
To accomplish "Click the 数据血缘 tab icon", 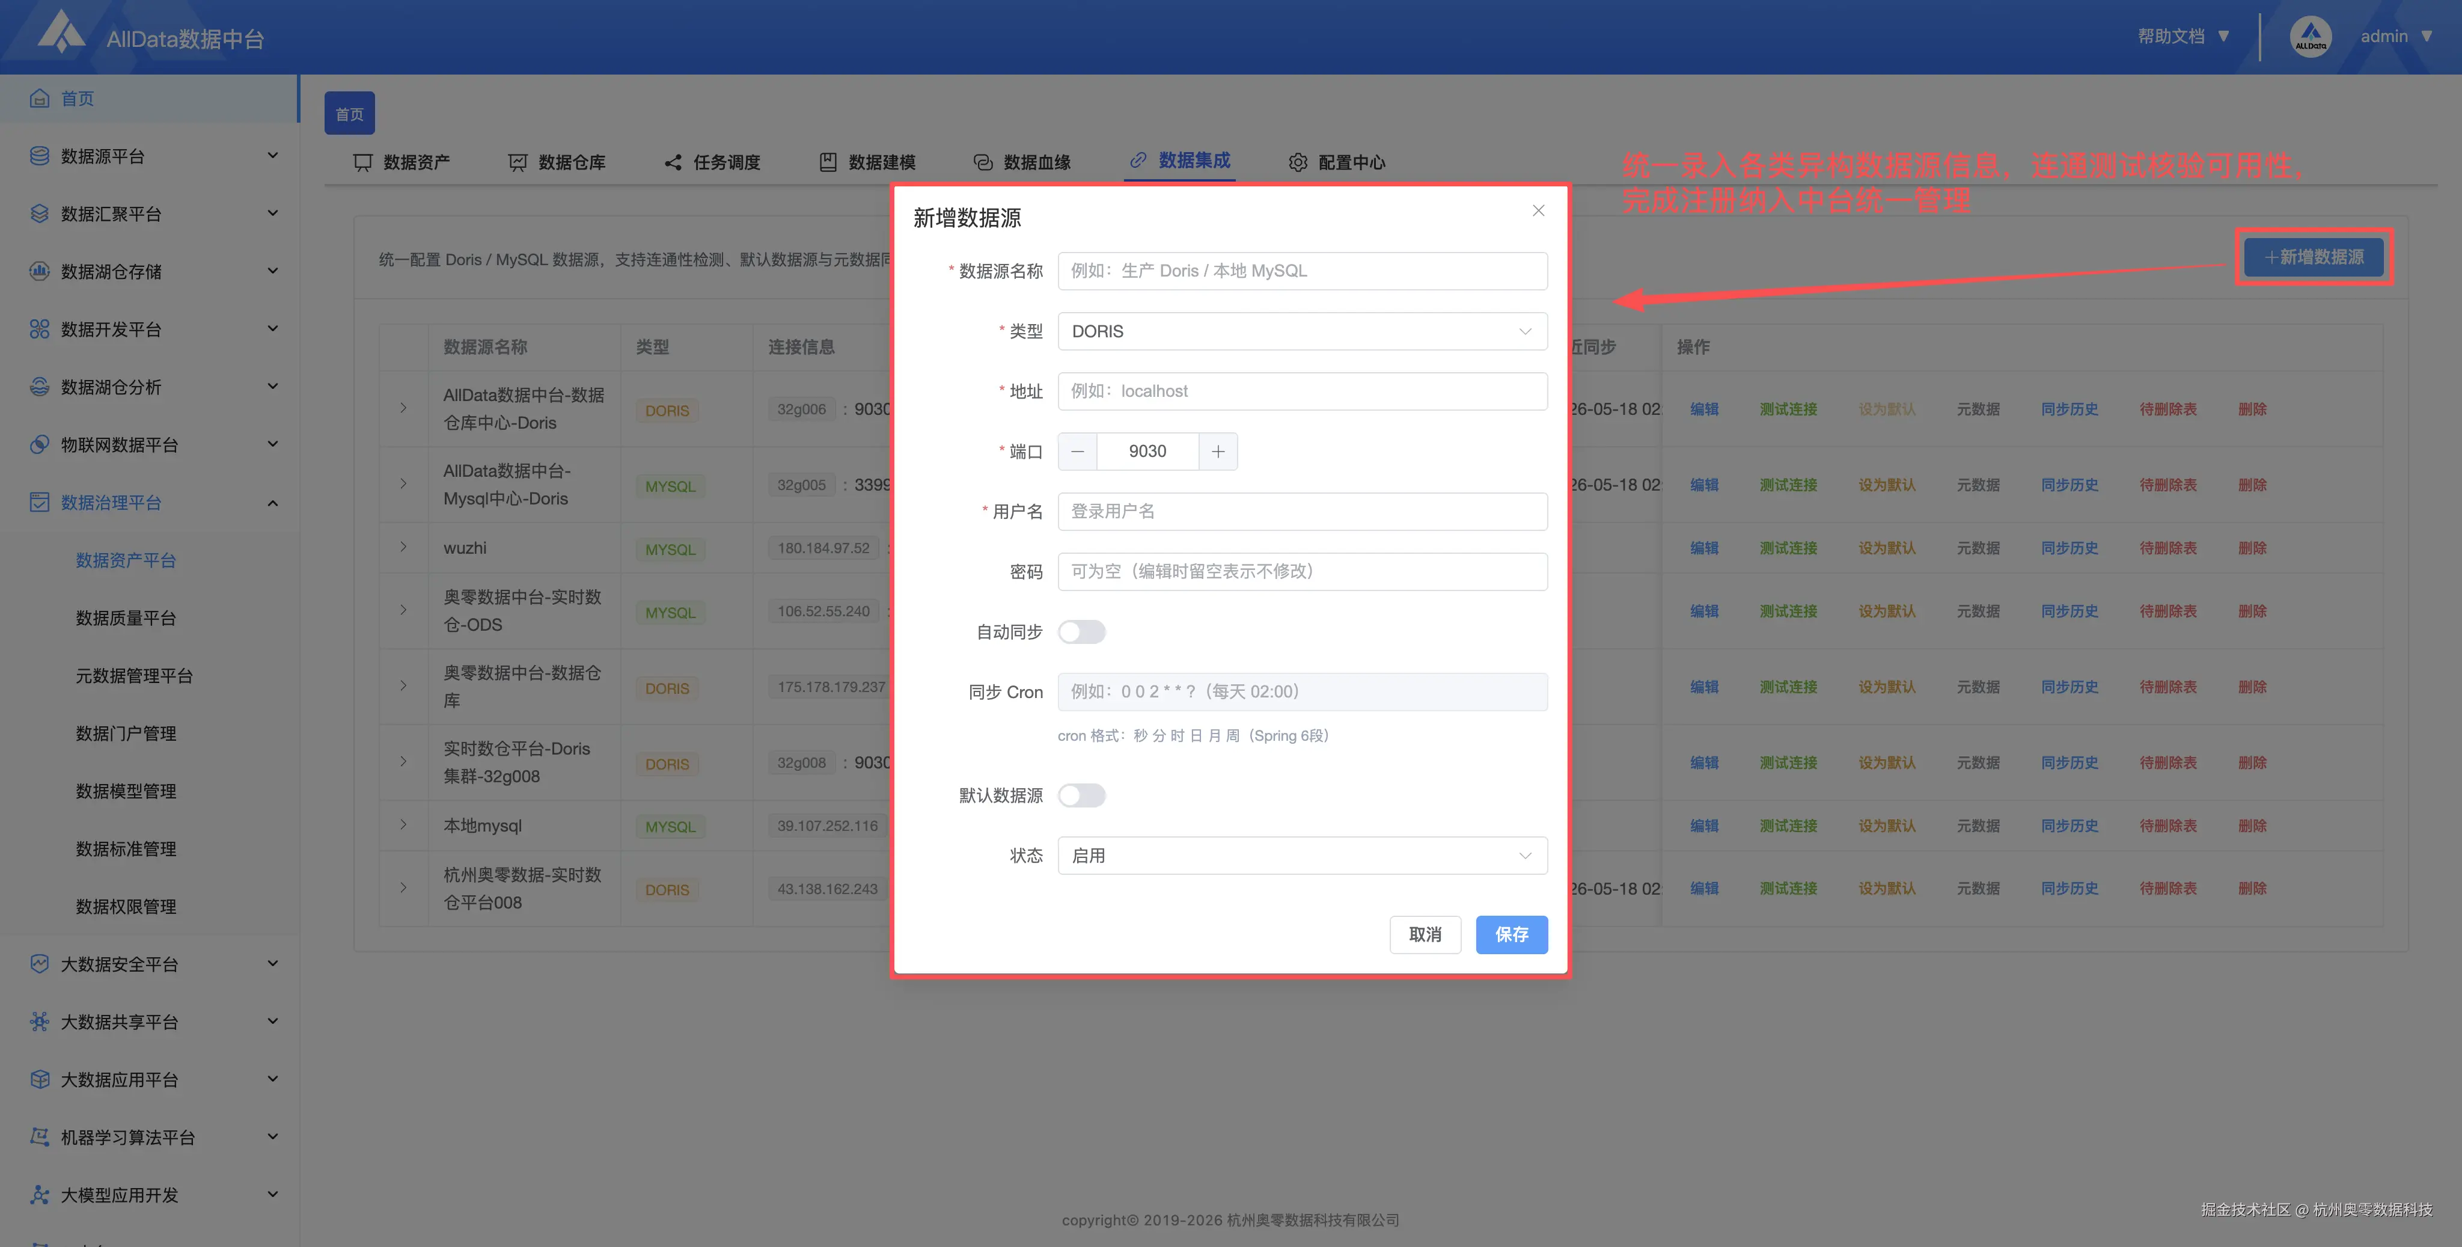I will 983,162.
